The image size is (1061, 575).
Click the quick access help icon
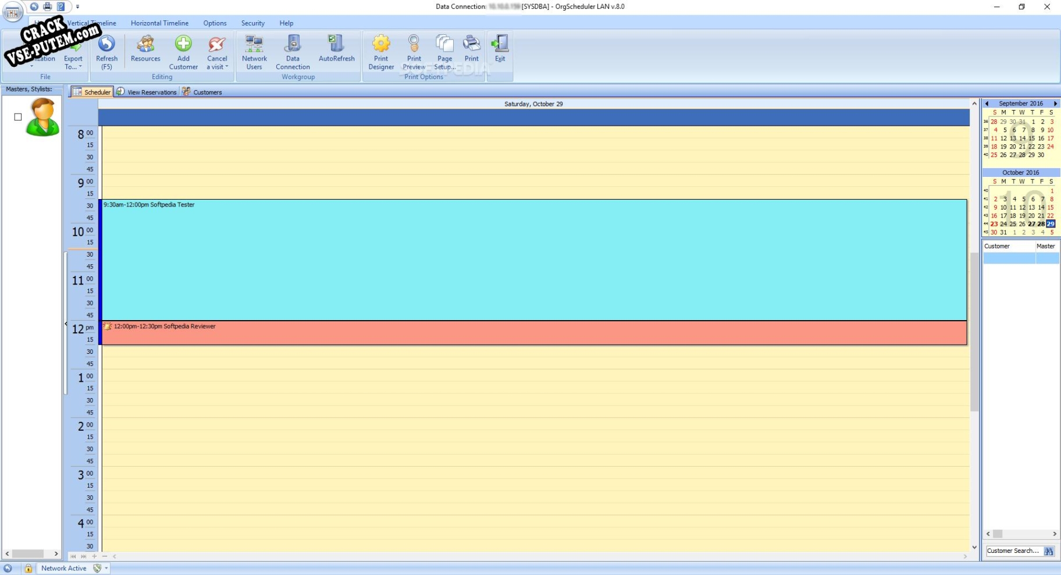[x=60, y=6]
